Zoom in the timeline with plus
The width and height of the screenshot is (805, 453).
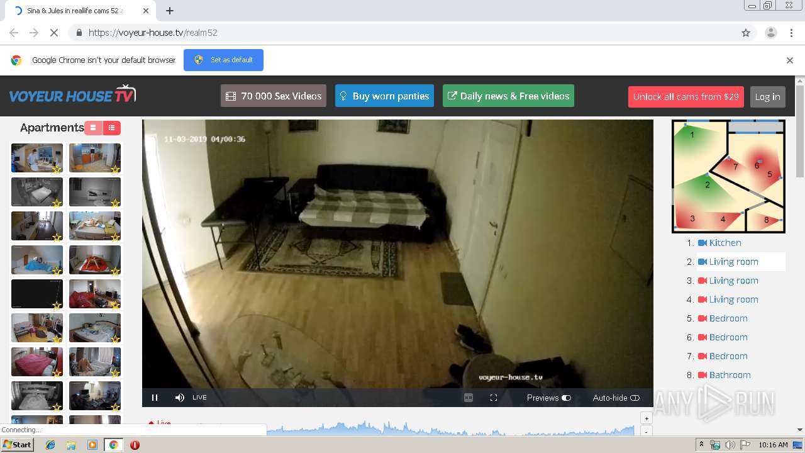tap(646, 418)
